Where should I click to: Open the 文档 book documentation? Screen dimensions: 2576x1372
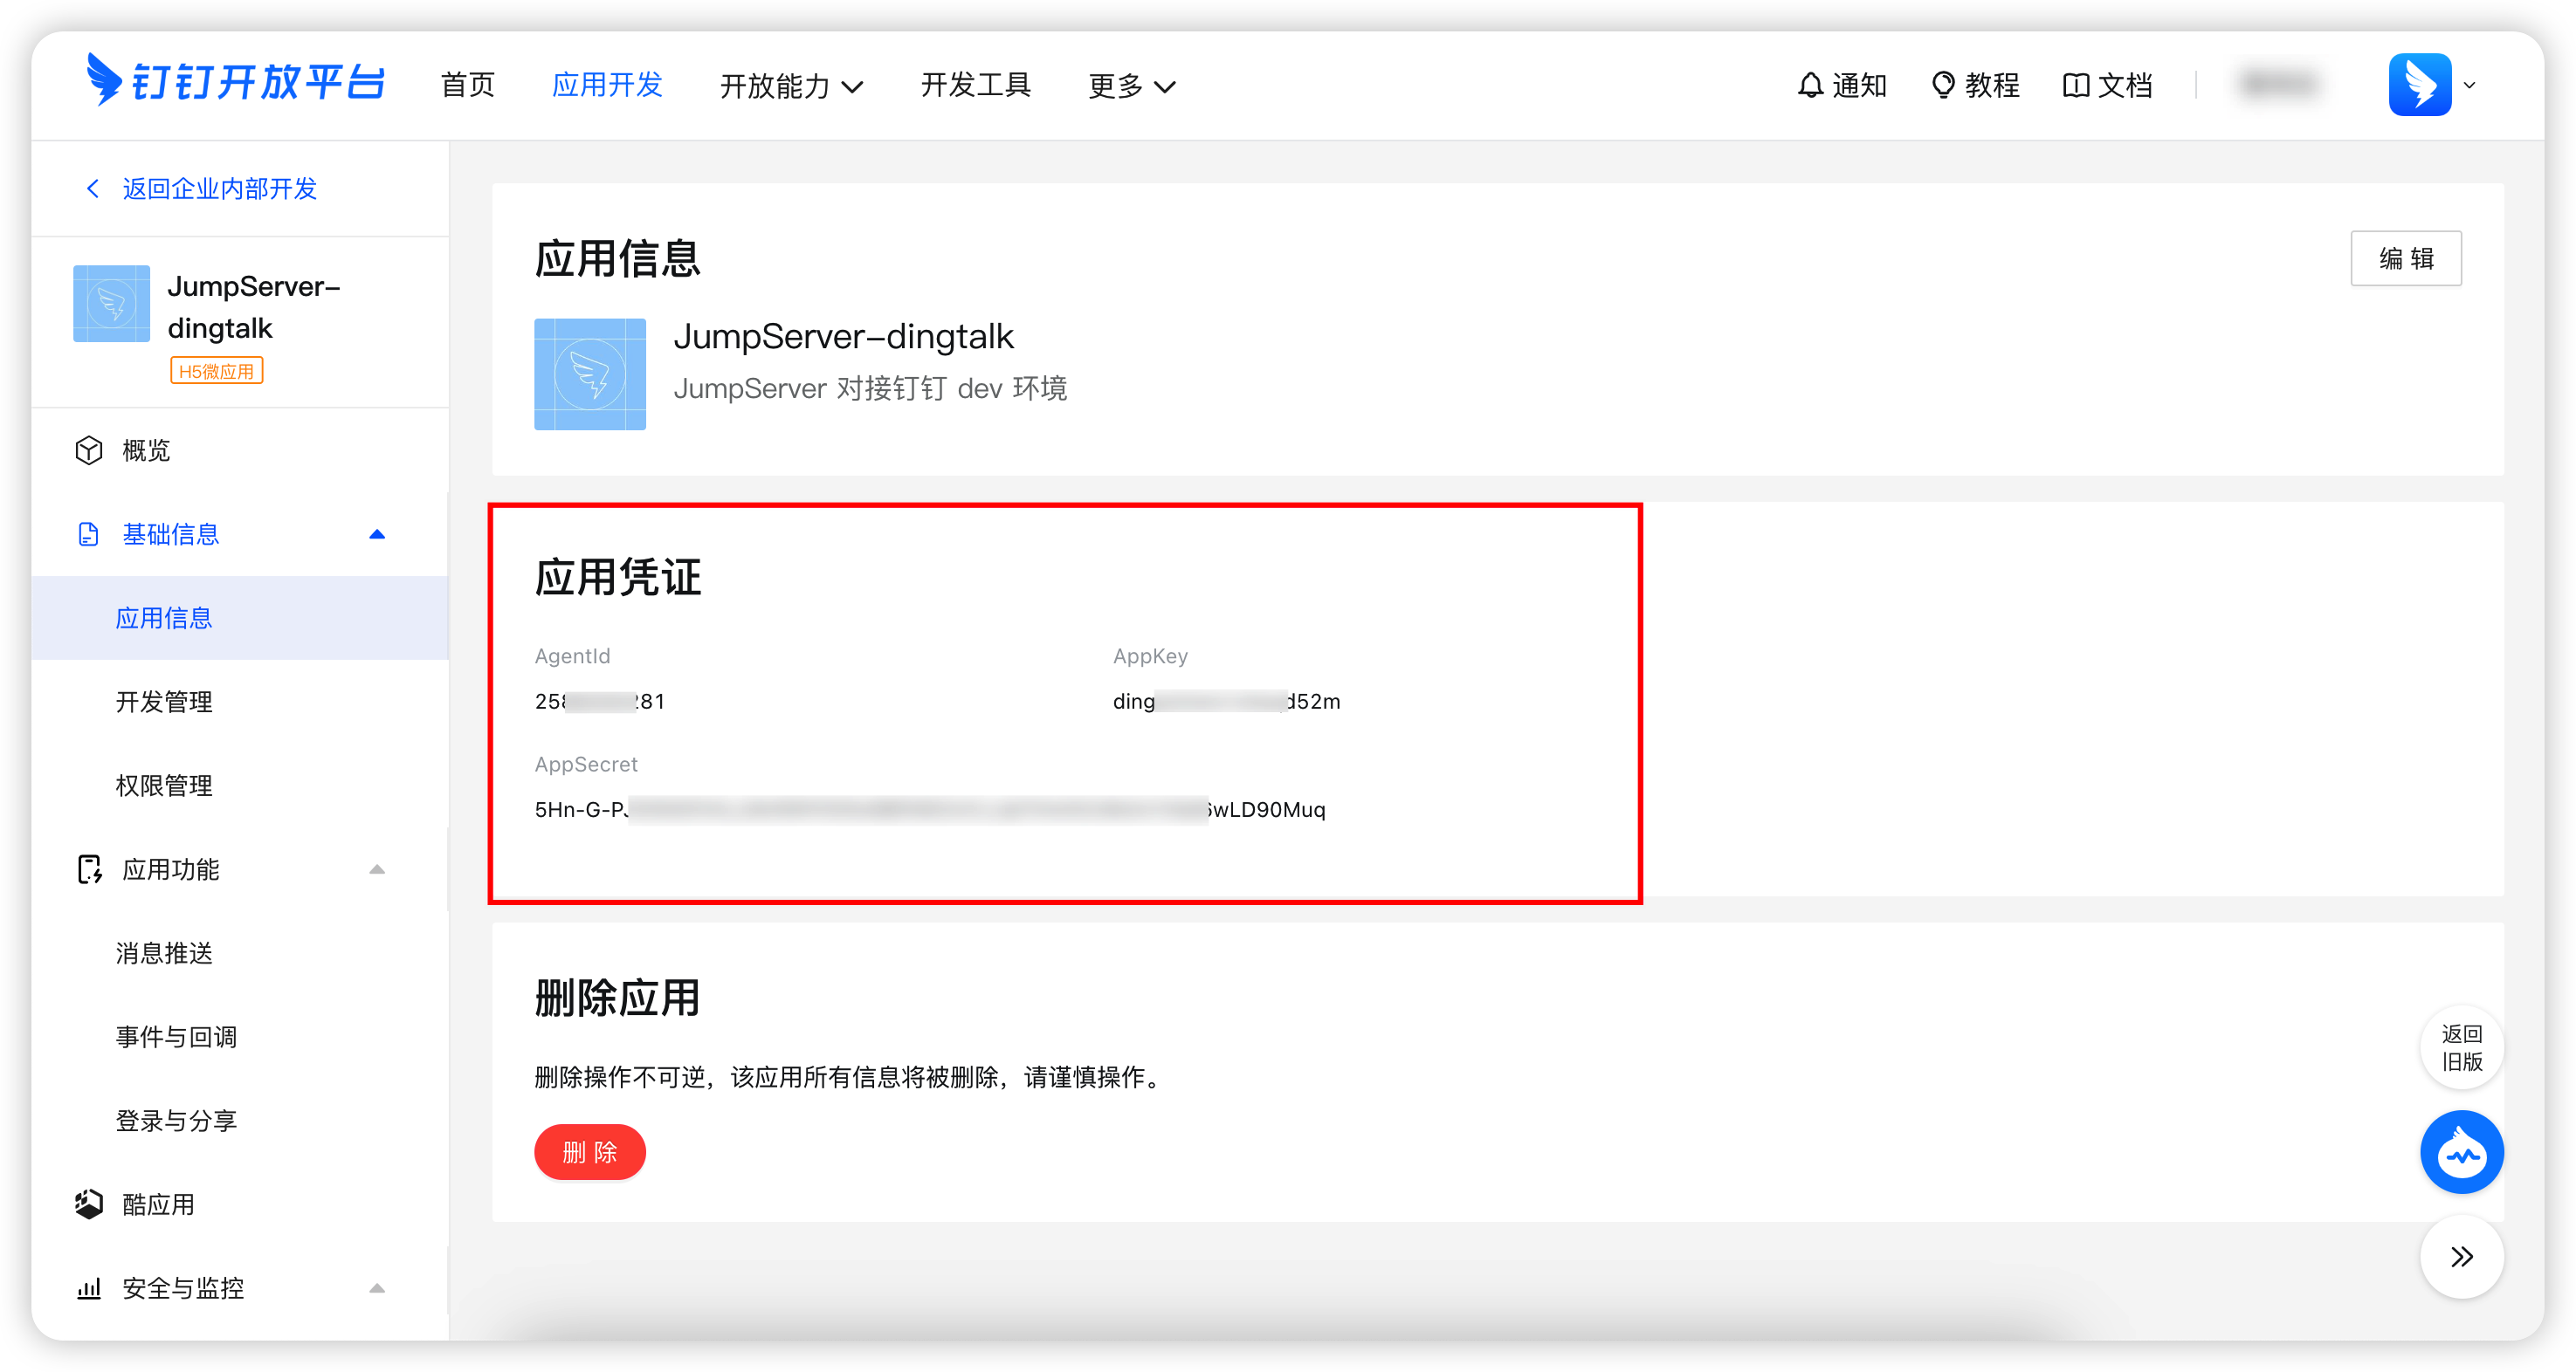coord(2108,86)
